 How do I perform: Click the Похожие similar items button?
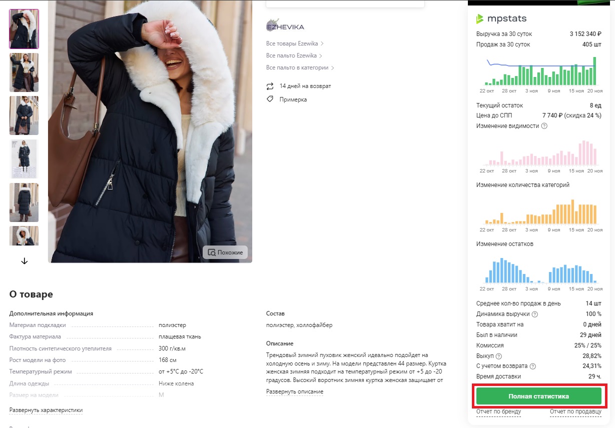pos(225,252)
